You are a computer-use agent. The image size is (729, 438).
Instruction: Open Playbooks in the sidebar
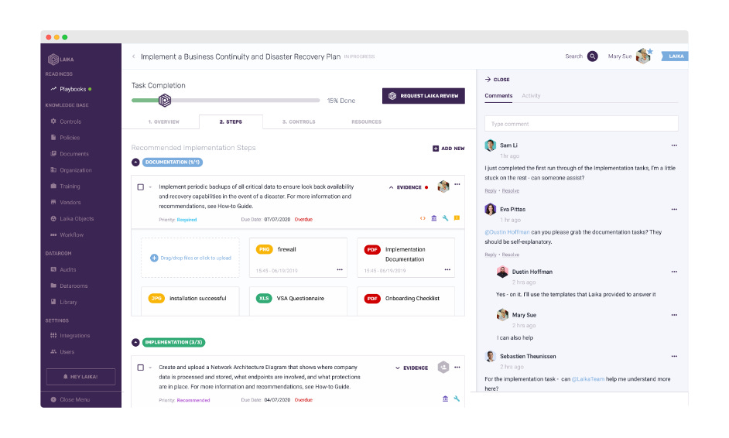[x=73, y=89]
